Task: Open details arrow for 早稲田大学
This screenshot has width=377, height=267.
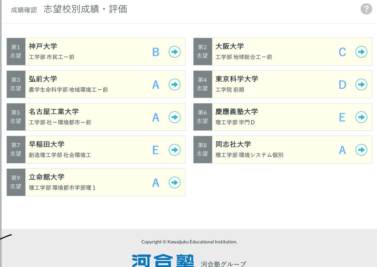Action: coord(175,150)
